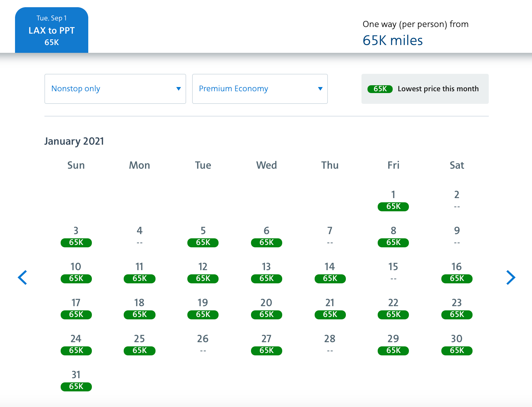Pick January 1 with 65K fare
This screenshot has width=532, height=407.
click(393, 201)
